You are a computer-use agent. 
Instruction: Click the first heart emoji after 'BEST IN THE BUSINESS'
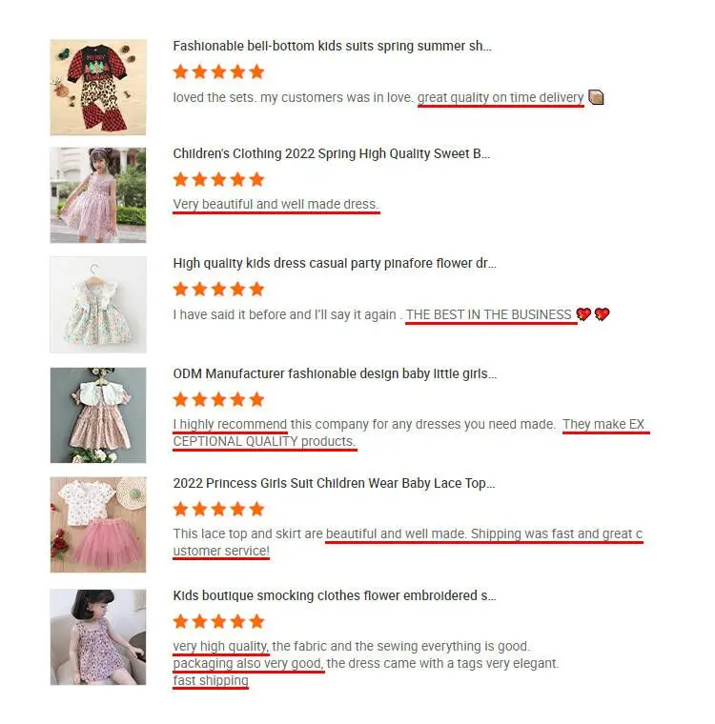583,314
